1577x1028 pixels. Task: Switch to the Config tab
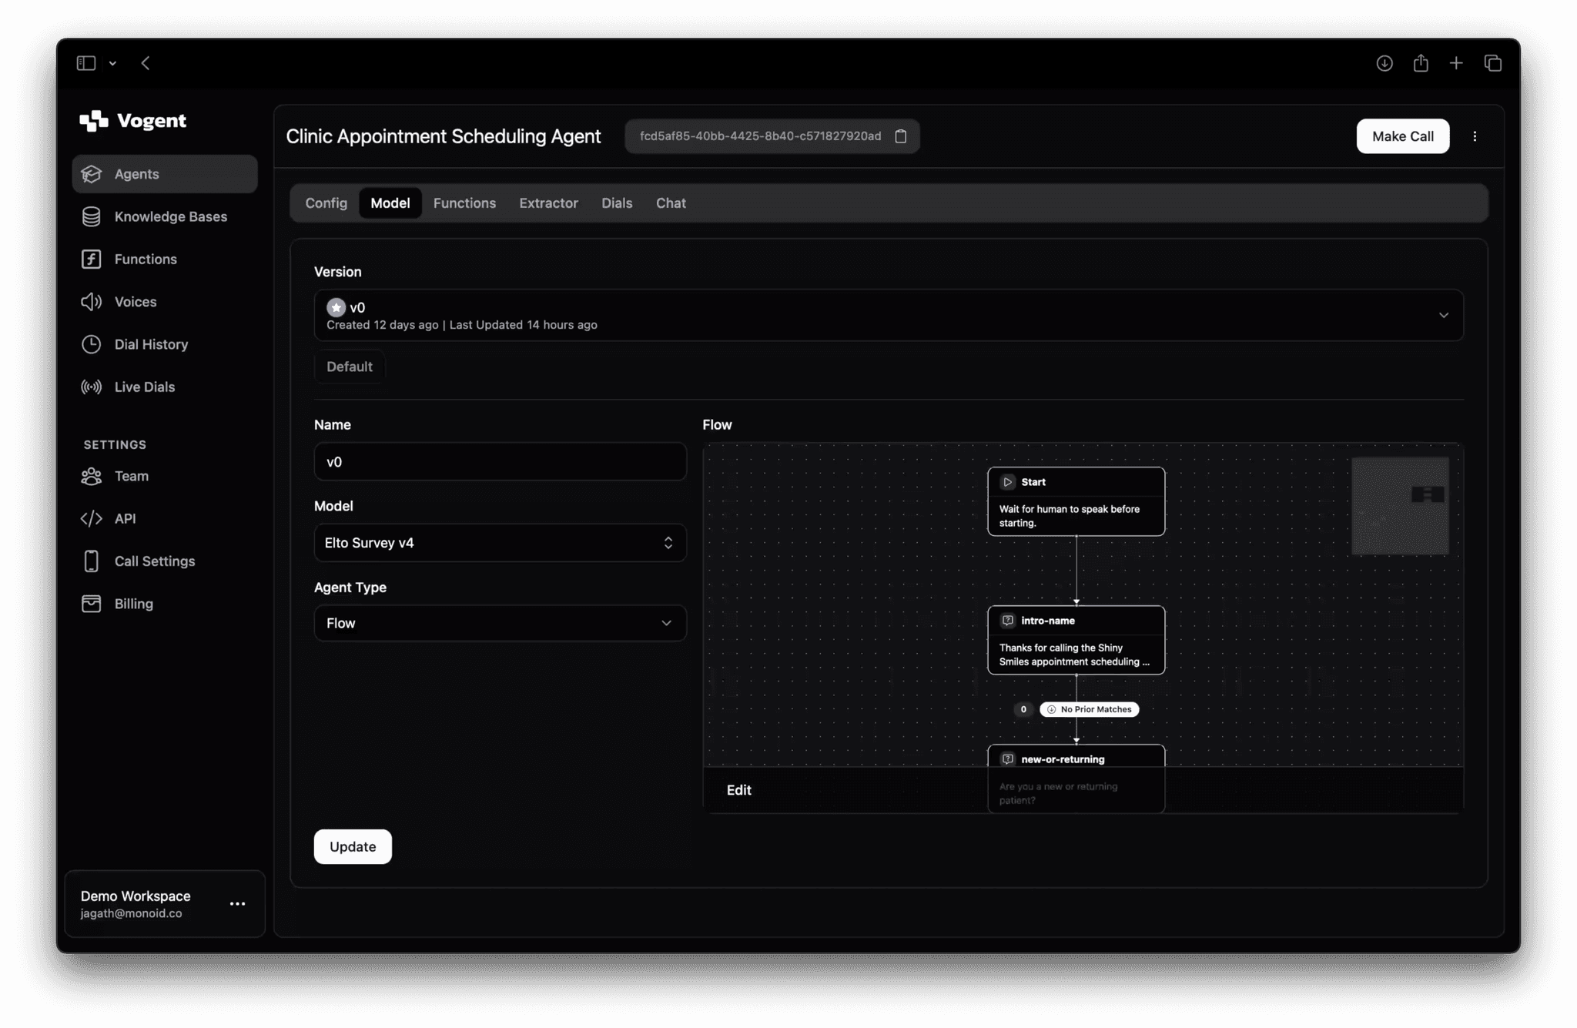click(326, 203)
